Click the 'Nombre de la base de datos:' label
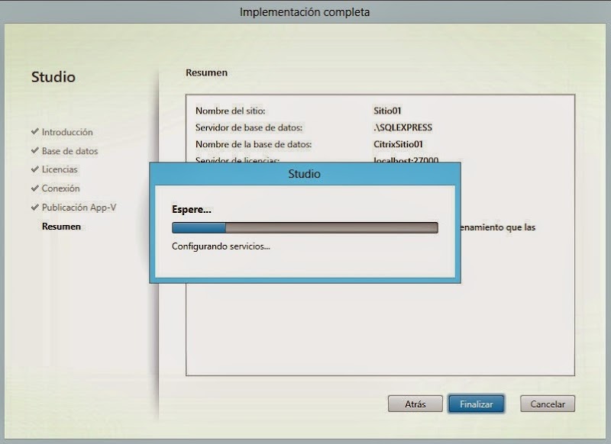 (254, 144)
